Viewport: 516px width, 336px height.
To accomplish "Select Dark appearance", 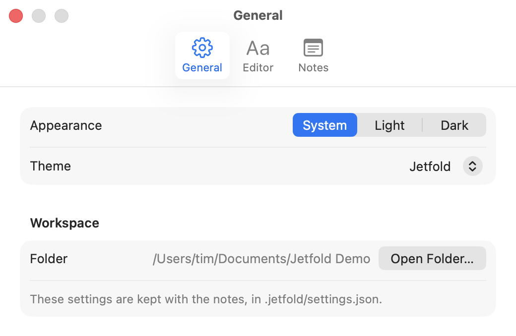I will coord(454,125).
